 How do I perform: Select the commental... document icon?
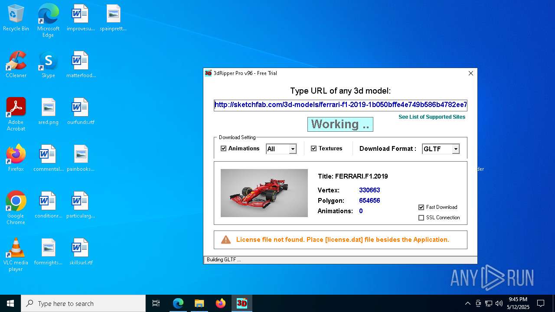coord(48,158)
